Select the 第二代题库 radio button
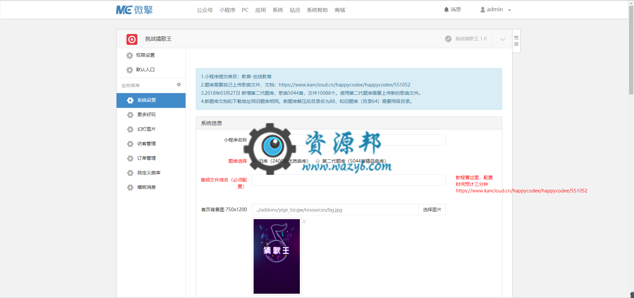Image resolution: width=634 pixels, height=298 pixels. tap(318, 161)
